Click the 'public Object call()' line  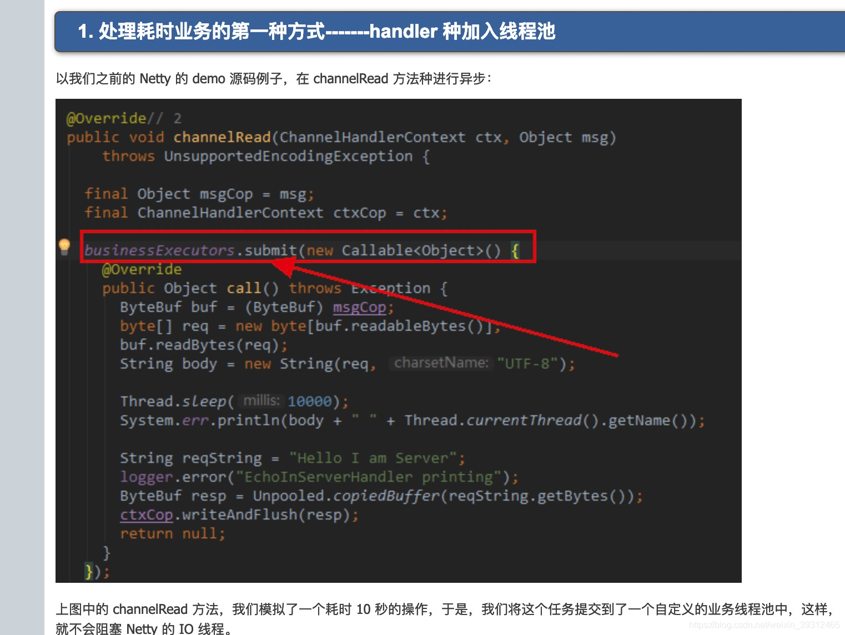[275, 289]
